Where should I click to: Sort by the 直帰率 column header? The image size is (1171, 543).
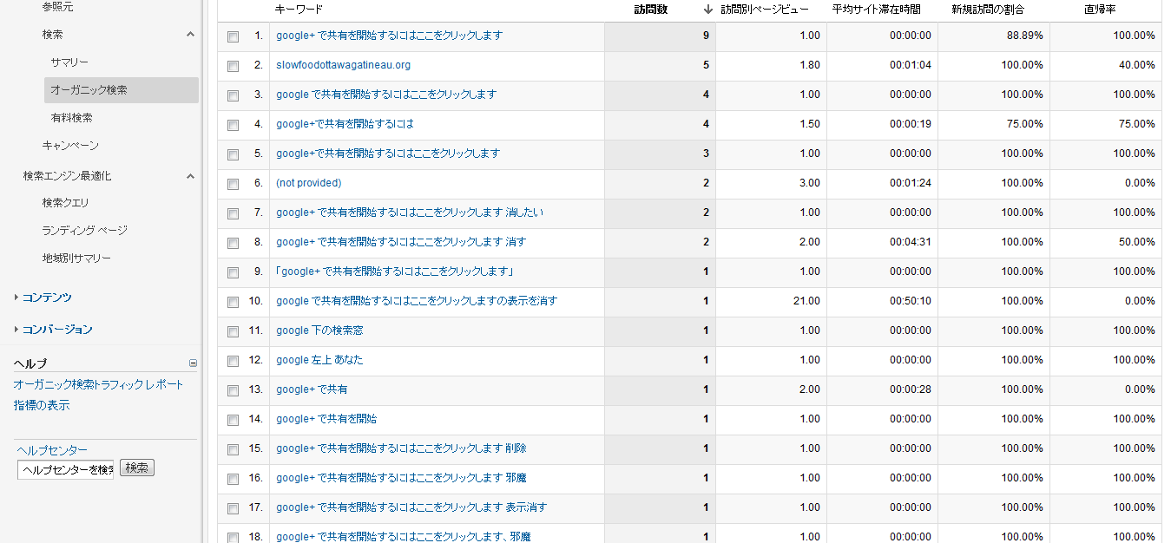[x=1099, y=10]
